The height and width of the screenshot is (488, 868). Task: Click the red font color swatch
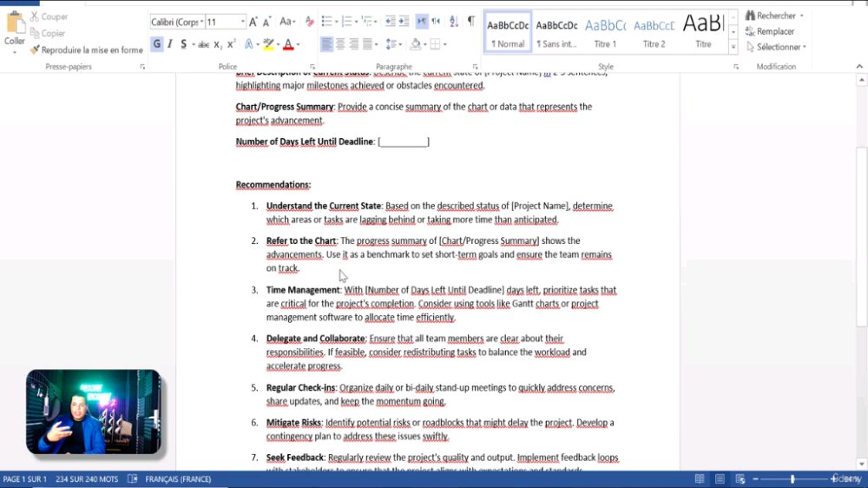[288, 44]
